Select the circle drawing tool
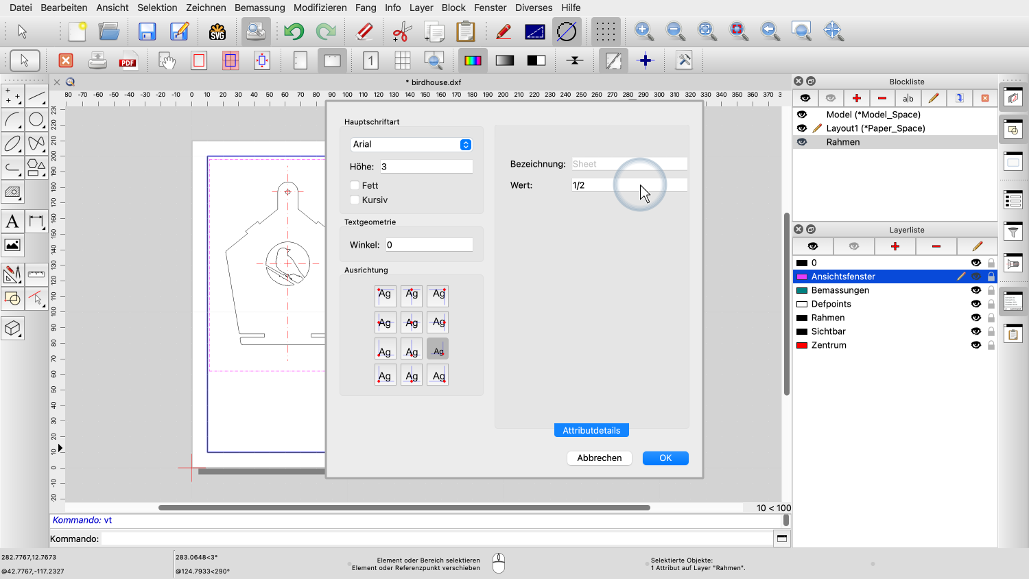 (x=36, y=120)
